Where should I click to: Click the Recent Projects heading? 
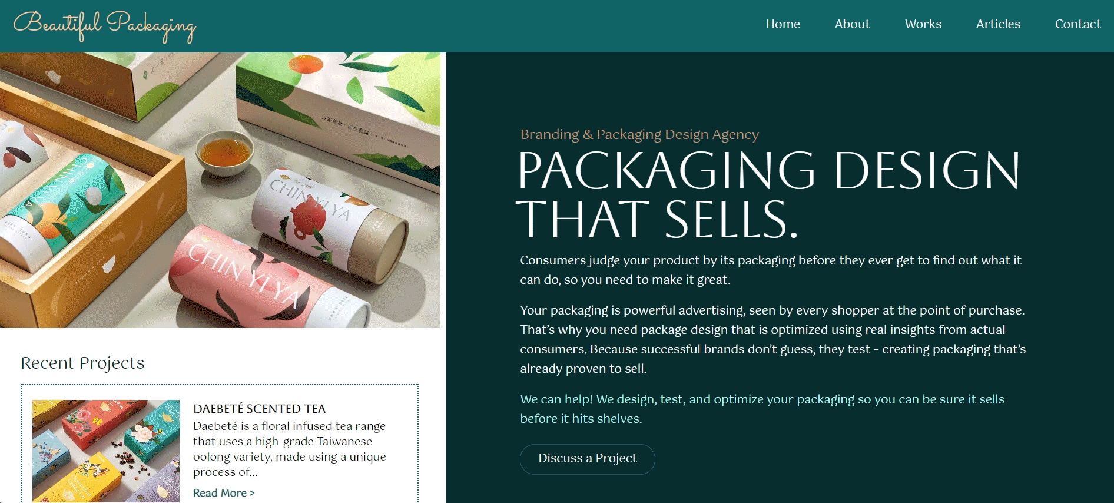coord(82,363)
